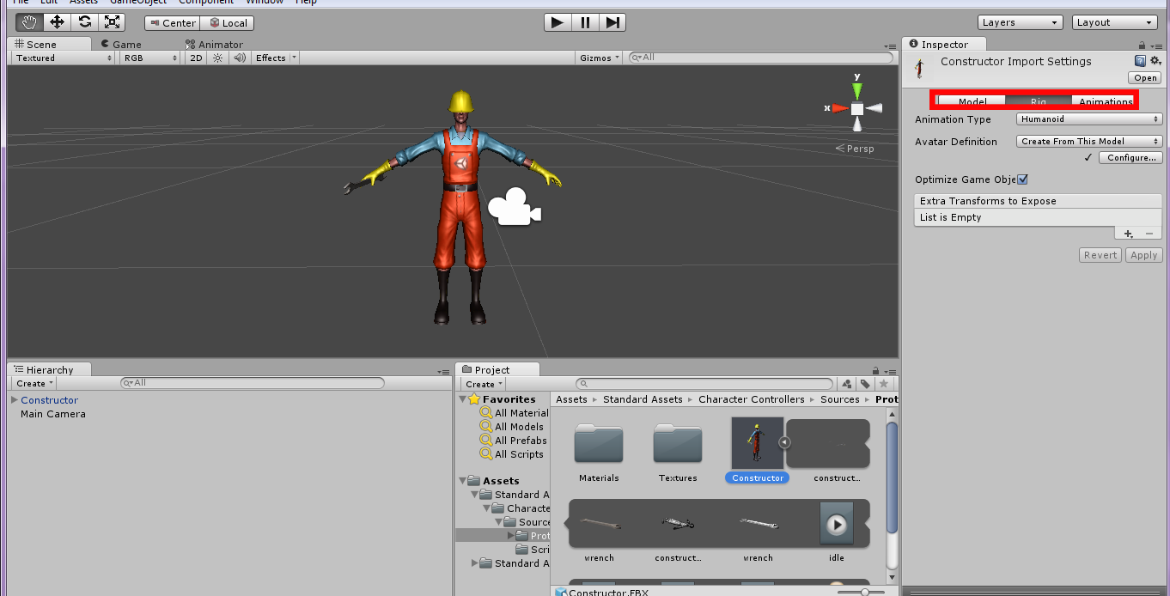
Task: Switch to Game tab
Action: pyautogui.click(x=121, y=45)
